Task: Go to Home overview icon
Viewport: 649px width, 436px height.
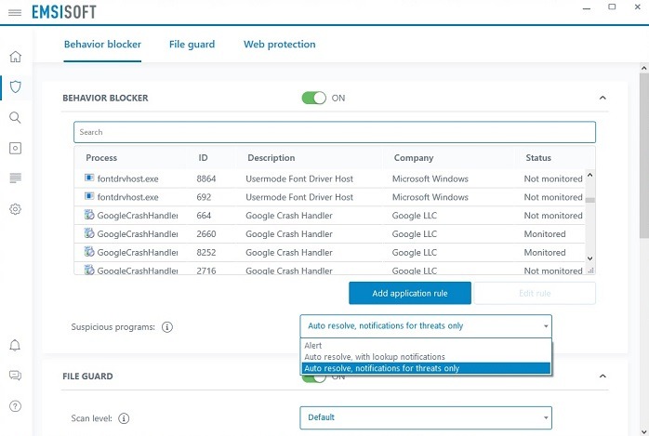Action: [x=15, y=57]
